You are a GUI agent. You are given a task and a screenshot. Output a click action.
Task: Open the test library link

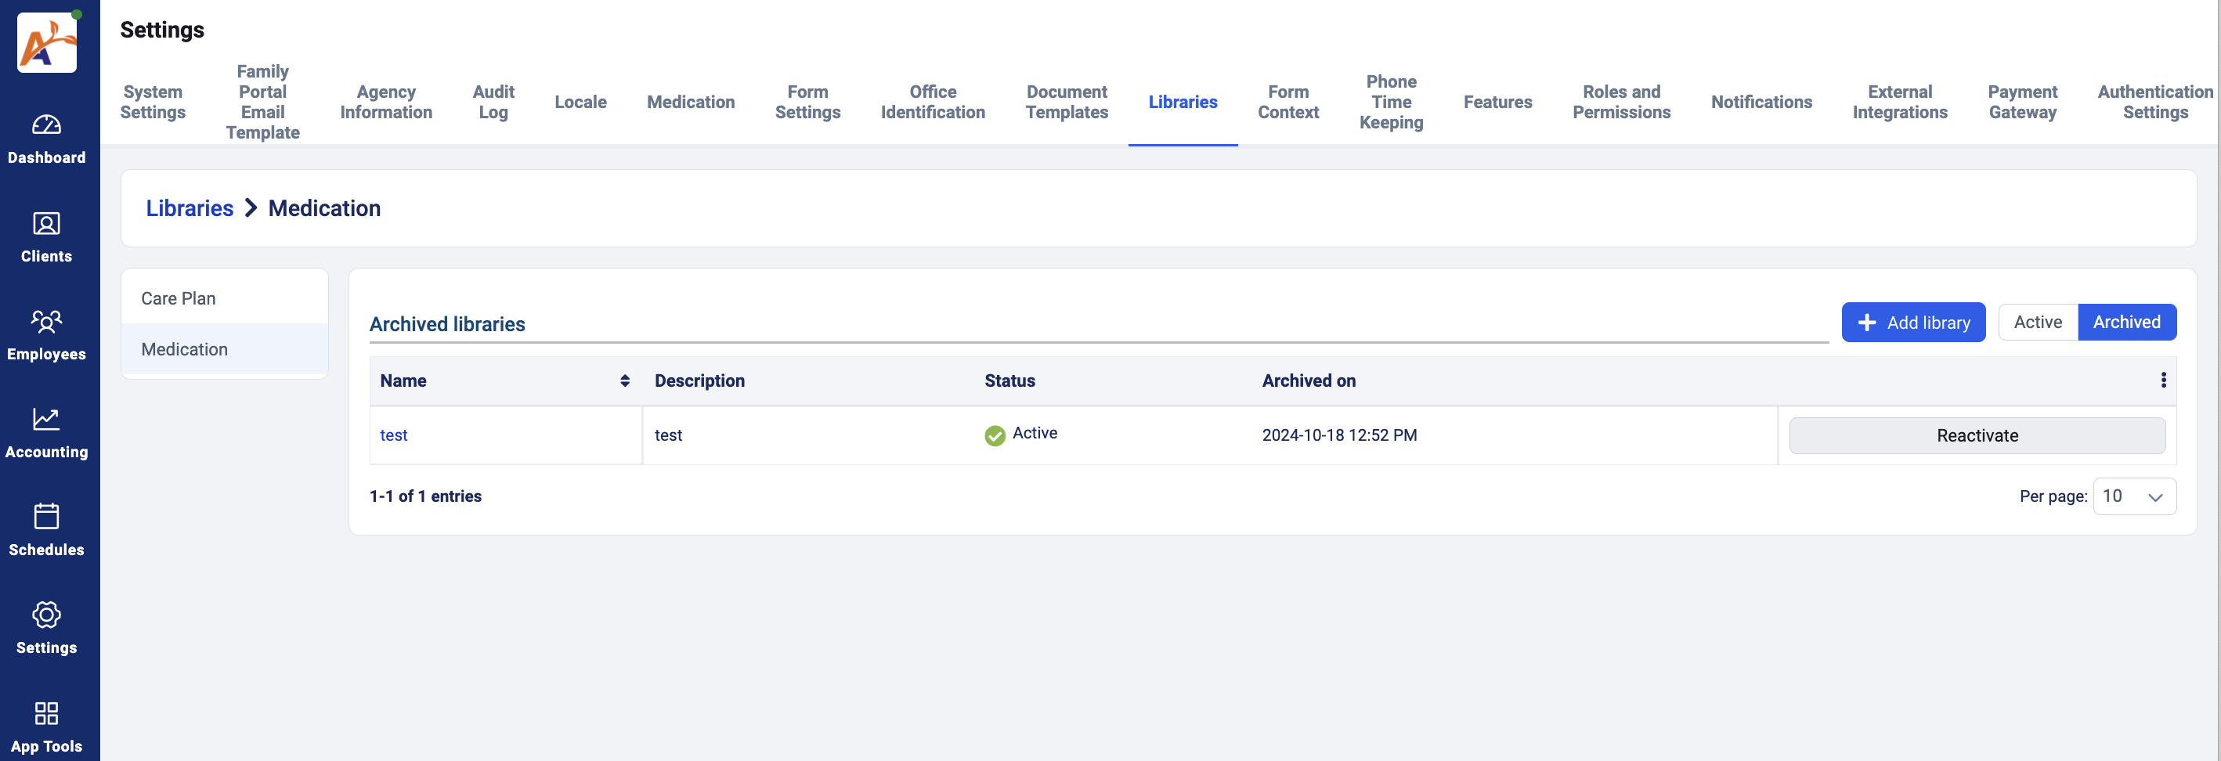(393, 435)
